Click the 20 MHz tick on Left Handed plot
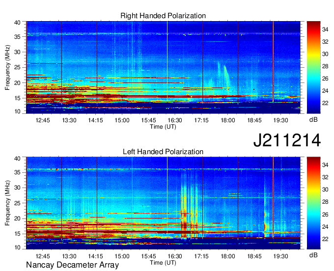Image resolution: width=334 pixels, height=271 pixels. pyautogui.click(x=17, y=218)
